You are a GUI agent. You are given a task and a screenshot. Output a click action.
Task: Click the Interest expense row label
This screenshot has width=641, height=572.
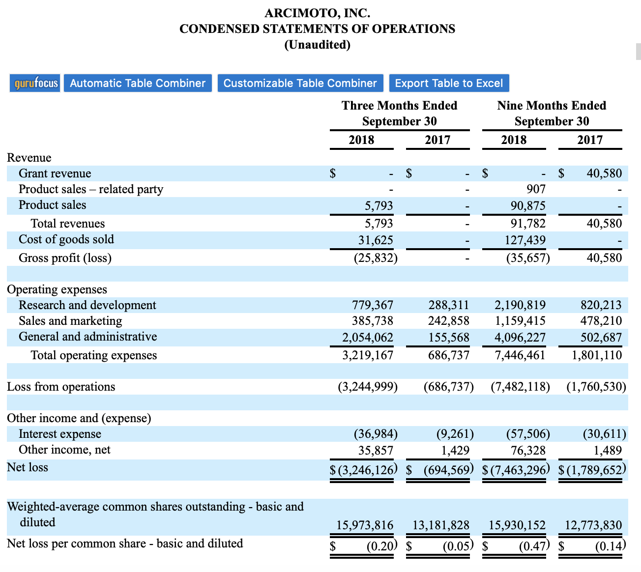pos(59,434)
